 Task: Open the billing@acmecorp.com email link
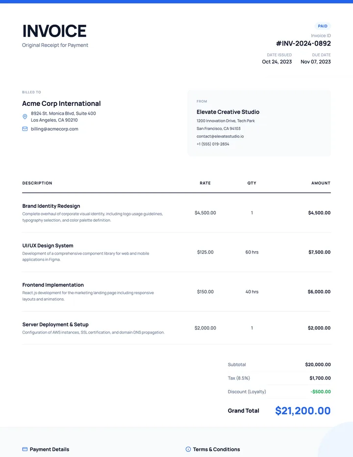[54, 129]
